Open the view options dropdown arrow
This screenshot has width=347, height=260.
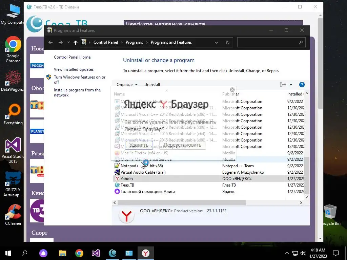[x=291, y=84]
